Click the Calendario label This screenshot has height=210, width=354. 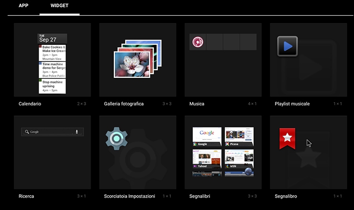pyautogui.click(x=30, y=104)
